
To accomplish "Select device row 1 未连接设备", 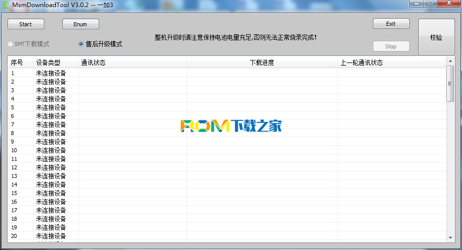I will click(227, 73).
